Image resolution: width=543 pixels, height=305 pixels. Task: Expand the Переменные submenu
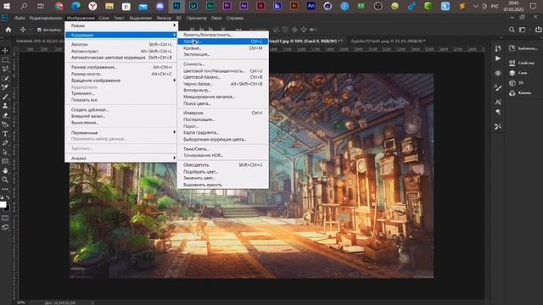pos(121,132)
